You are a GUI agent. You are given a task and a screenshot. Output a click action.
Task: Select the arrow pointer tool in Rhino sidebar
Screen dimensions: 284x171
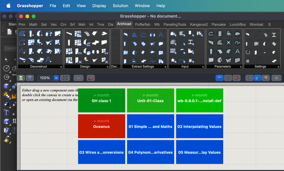pos(6,59)
